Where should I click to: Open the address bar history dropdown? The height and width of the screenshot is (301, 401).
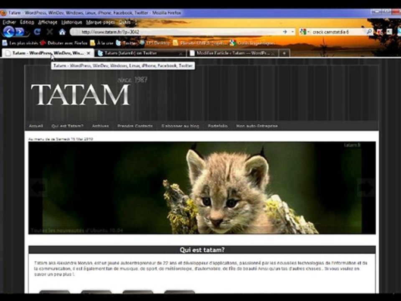[292, 32]
